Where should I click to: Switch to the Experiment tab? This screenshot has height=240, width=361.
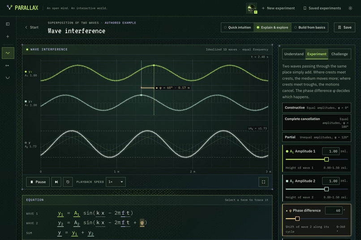(317, 54)
